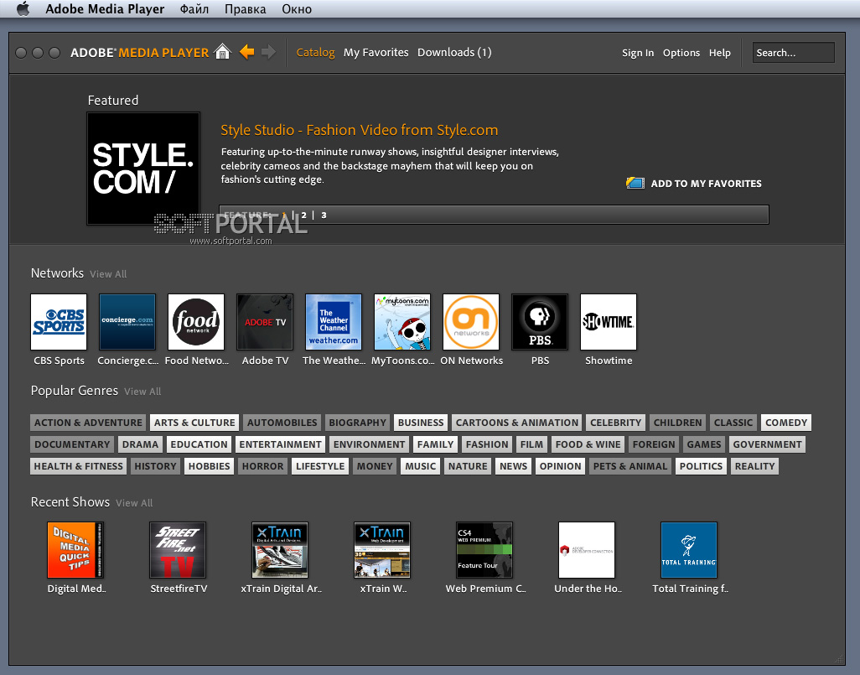Open Web Premium CS4 Feature Tour thumbnail

coord(484,550)
